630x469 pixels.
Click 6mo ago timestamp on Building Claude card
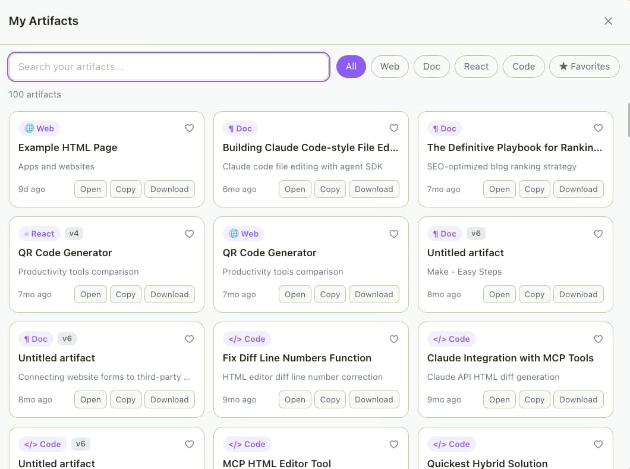[x=240, y=189]
